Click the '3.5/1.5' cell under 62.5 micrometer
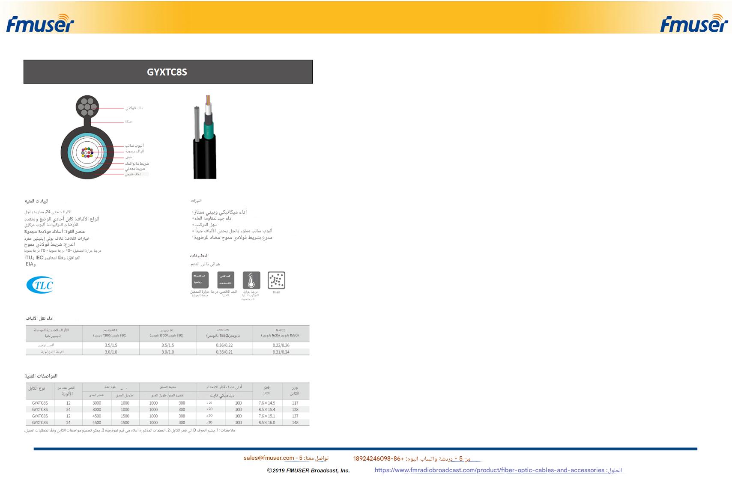 pos(111,345)
